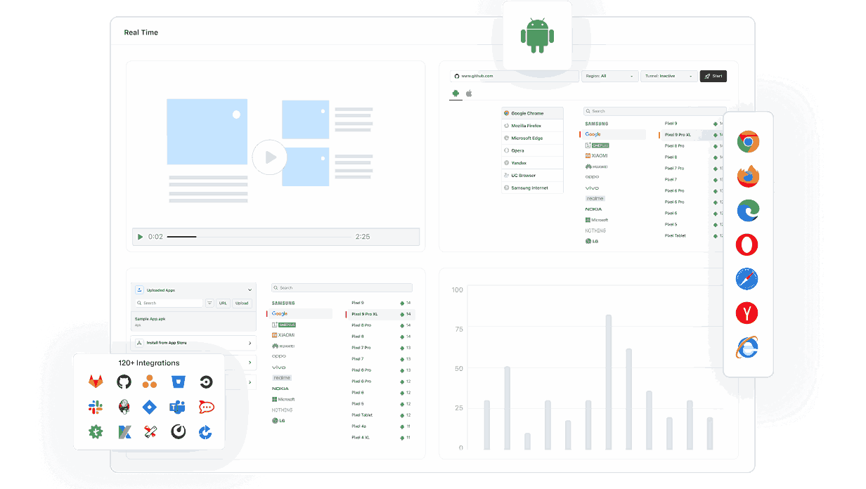Click the CircleCI integration icon
The height and width of the screenshot is (489, 866).
tap(206, 382)
